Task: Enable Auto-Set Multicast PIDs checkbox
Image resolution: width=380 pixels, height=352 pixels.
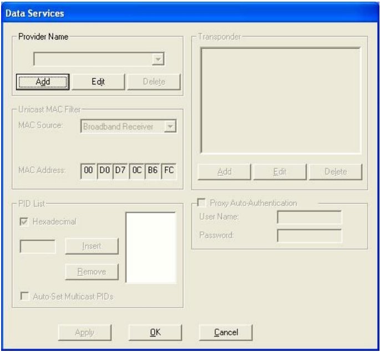Action: coord(24,296)
